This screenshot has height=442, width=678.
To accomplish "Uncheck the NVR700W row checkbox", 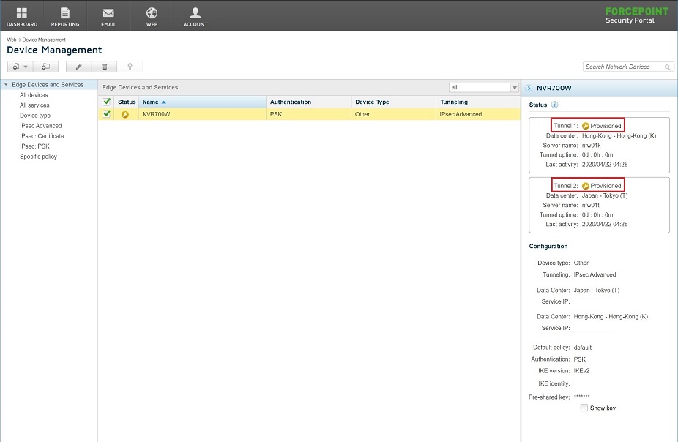I will (107, 114).
